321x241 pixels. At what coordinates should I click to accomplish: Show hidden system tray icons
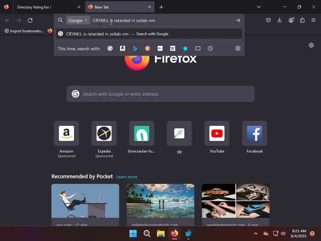[256, 233]
